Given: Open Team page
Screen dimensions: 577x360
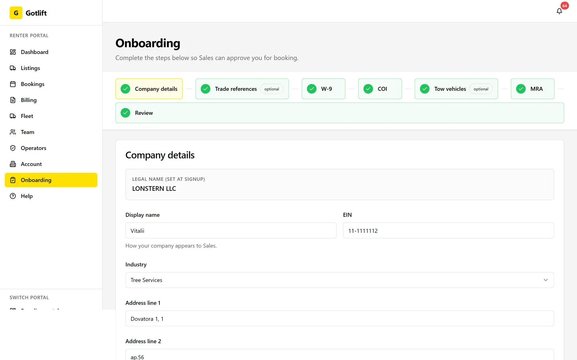Looking at the screenshot, I should 51,132.
